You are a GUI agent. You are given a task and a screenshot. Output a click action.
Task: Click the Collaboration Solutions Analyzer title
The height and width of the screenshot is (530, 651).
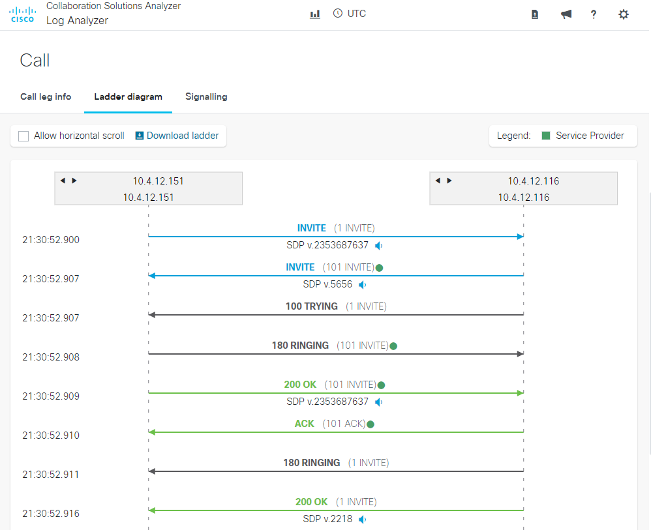pyautogui.click(x=114, y=6)
